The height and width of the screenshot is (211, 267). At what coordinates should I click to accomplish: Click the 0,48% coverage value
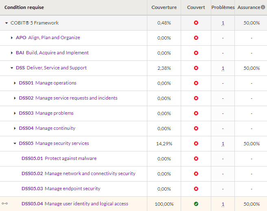(x=164, y=23)
